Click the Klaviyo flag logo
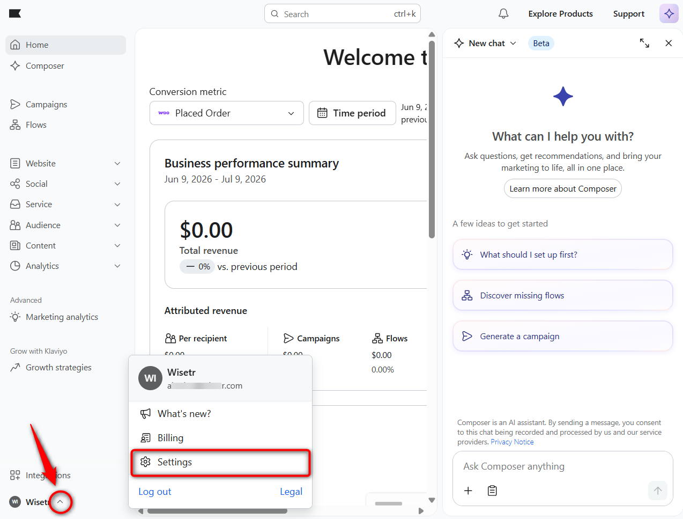Viewport: 683px width, 519px height. tap(15, 13)
